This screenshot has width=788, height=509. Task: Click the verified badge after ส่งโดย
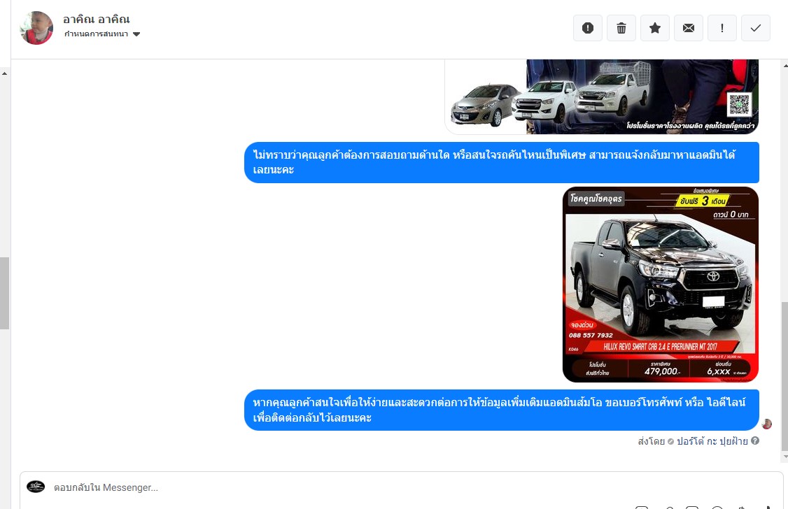click(670, 442)
